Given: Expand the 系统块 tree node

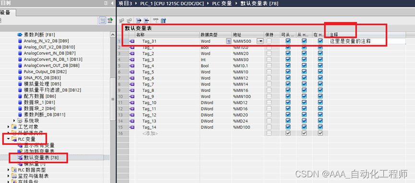Looking at the screenshot, I should (x=14, y=121).
